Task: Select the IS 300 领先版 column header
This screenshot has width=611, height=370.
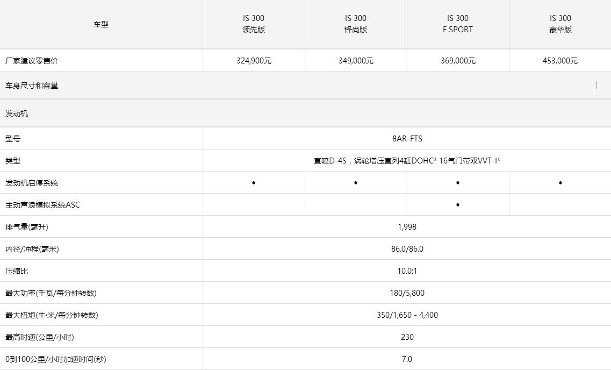Action: [254, 24]
